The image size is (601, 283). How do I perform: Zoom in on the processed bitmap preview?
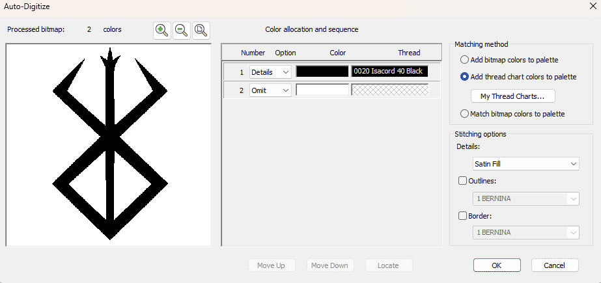(x=162, y=31)
